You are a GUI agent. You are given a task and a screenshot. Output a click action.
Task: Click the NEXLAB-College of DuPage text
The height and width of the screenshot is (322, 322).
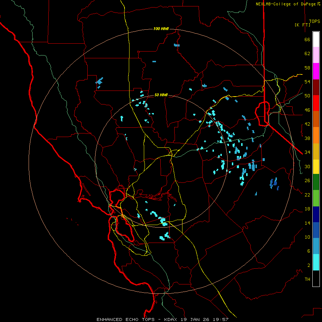click(286, 4)
